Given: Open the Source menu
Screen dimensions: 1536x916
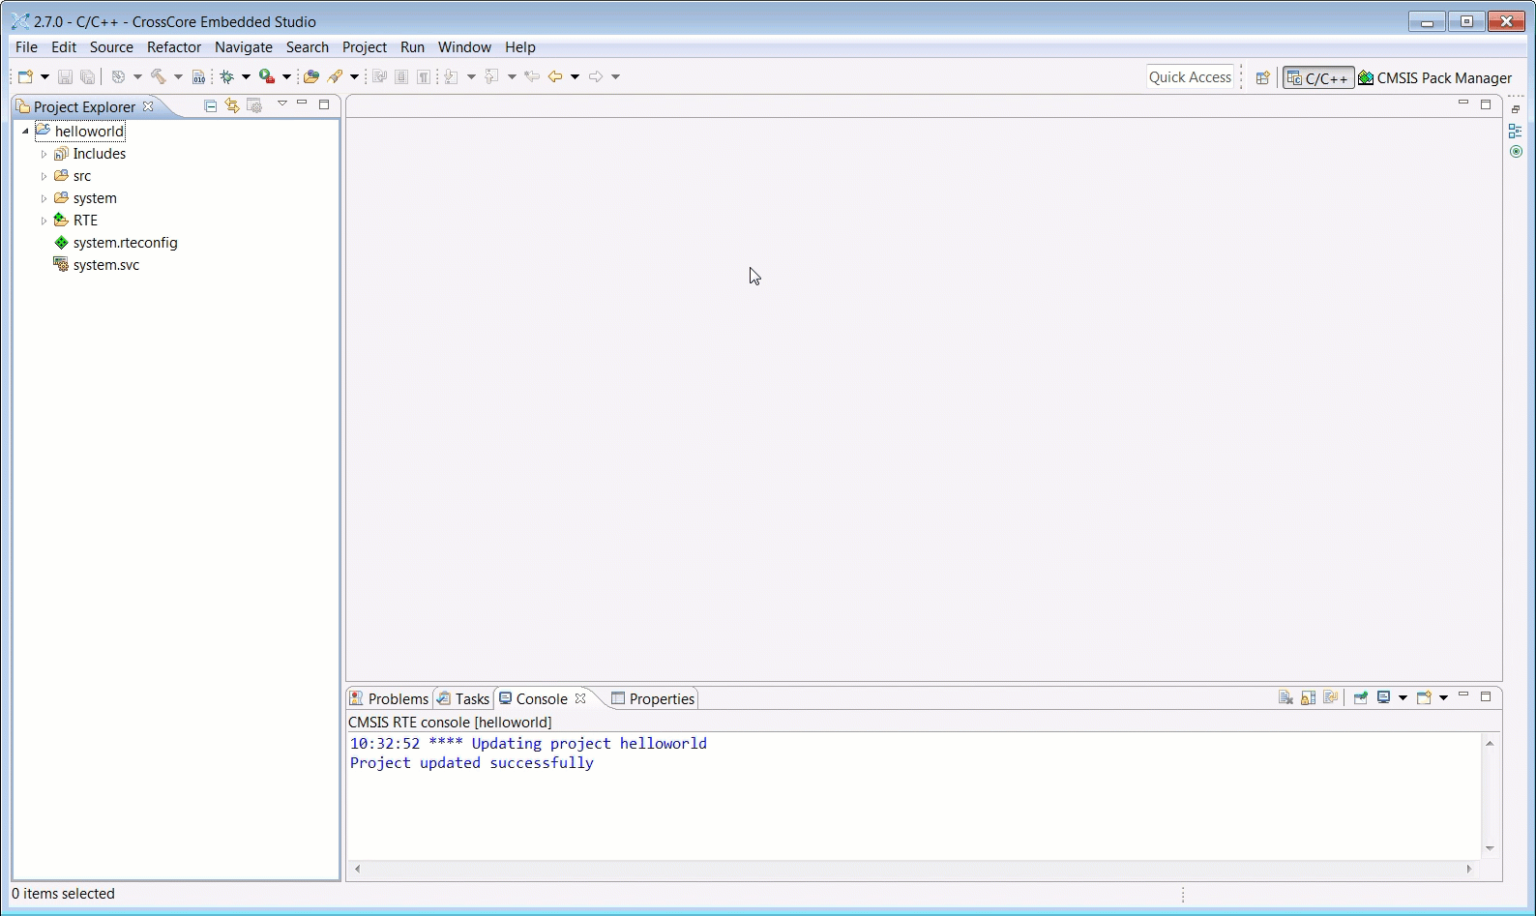Looking at the screenshot, I should (x=111, y=47).
